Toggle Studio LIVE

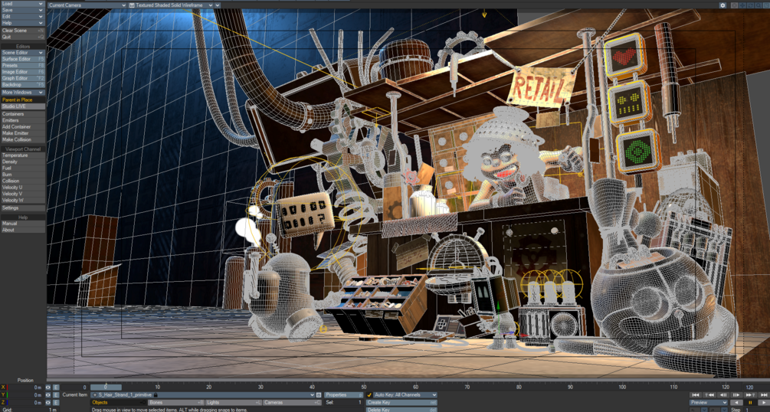22,106
